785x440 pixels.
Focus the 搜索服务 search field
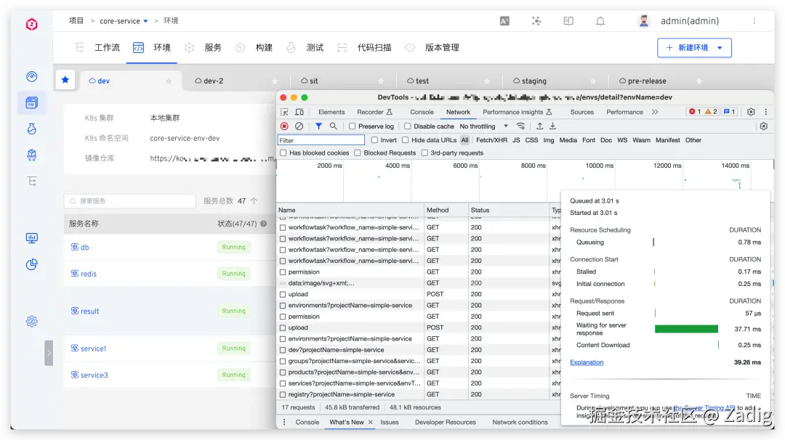coord(129,201)
